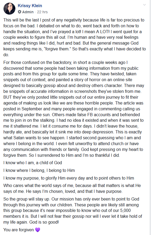Image resolution: width=151 pixels, height=235 pixels.
Task: Click the line 'I know where I belong'
Action: pos(39,170)
